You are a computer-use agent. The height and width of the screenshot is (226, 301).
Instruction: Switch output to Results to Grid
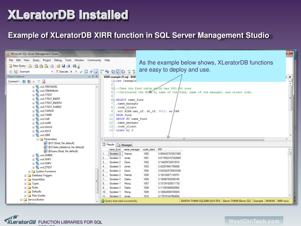coord(118,72)
